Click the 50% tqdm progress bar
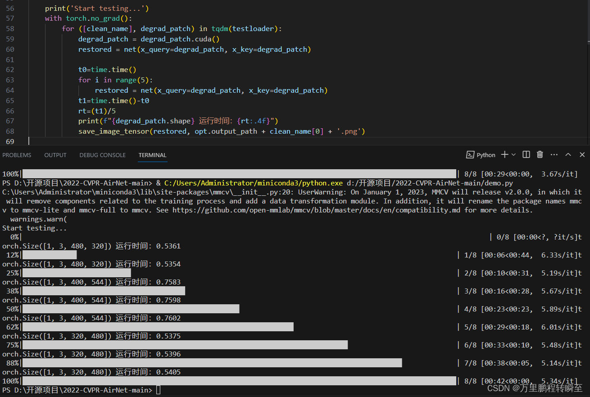Screen dimensions: 590x397 point(131,309)
